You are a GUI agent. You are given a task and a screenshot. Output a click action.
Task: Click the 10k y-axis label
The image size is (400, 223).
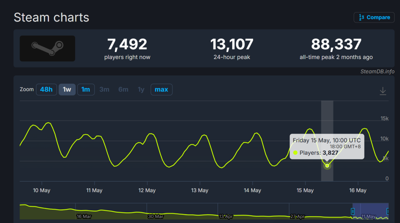point(384,138)
